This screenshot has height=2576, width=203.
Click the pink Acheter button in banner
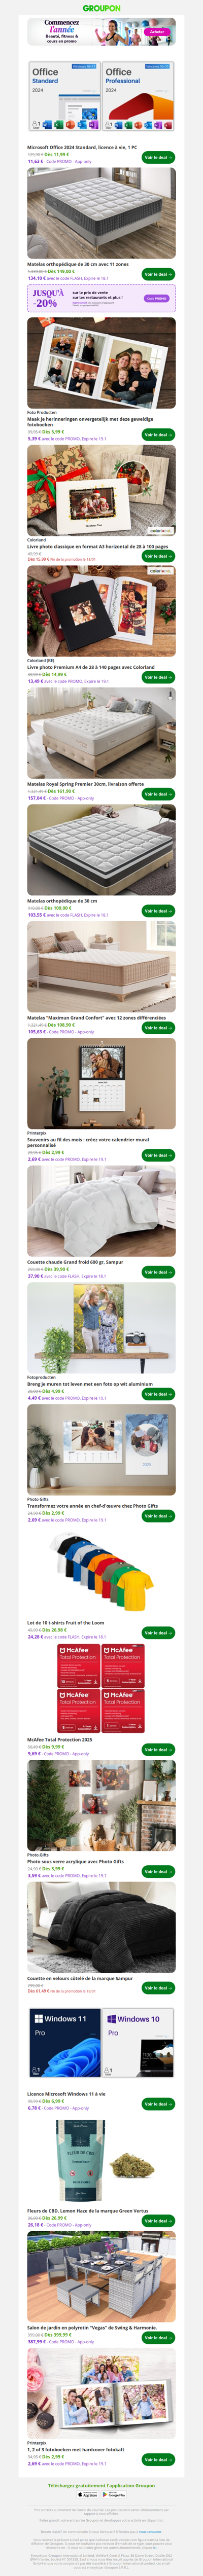coord(156,32)
